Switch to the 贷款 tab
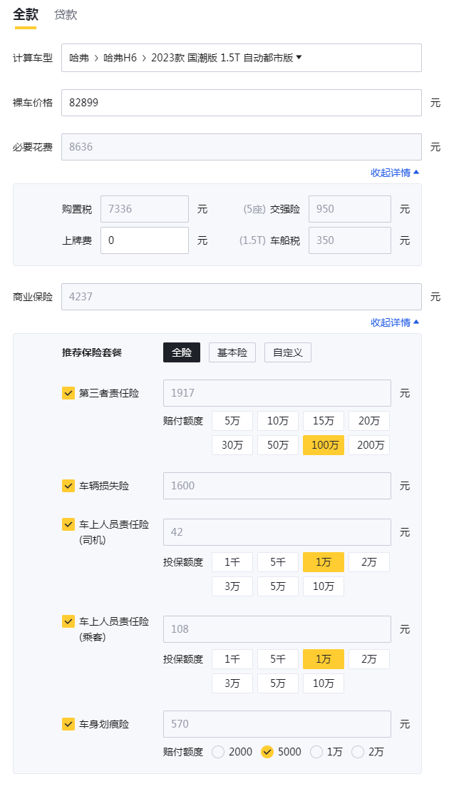 pos(66,15)
